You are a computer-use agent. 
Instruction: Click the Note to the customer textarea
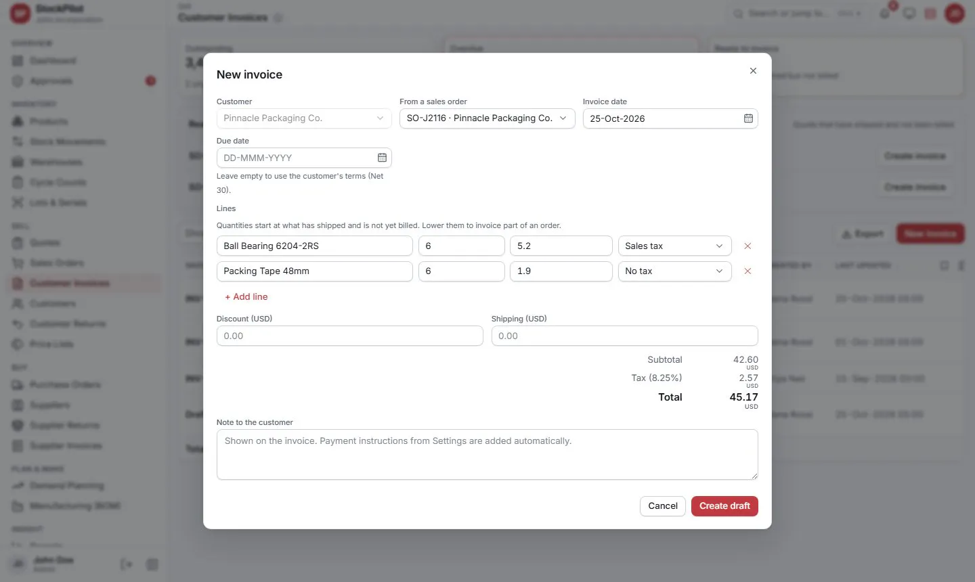487,455
